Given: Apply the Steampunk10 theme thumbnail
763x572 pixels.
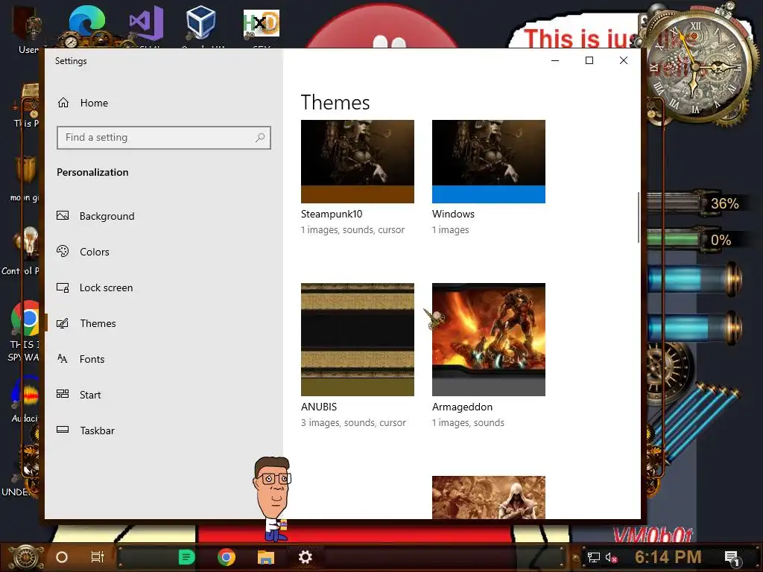Looking at the screenshot, I should (358, 162).
